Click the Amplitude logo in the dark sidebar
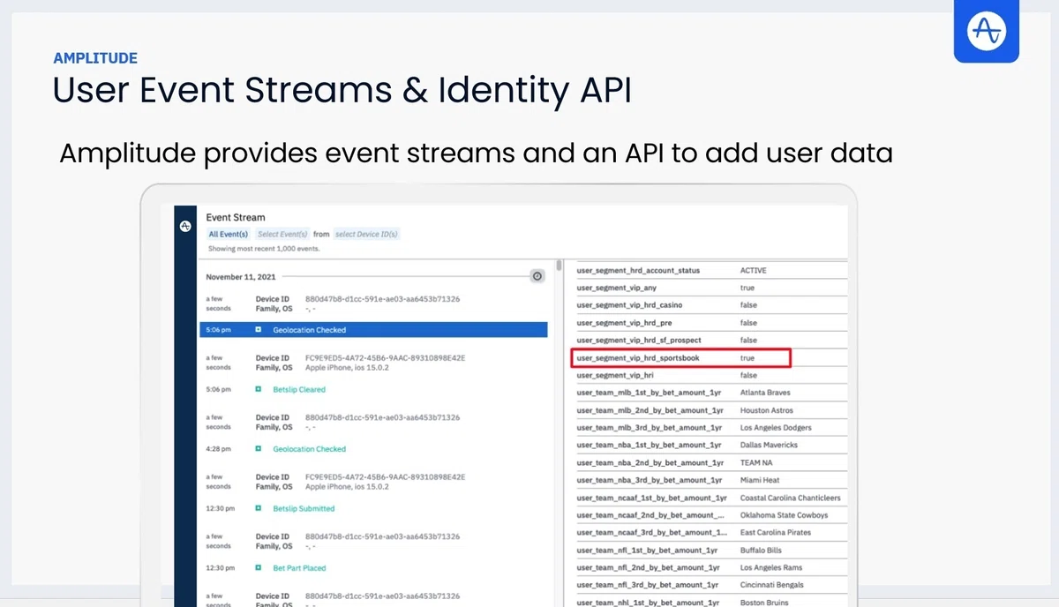 pyautogui.click(x=185, y=226)
